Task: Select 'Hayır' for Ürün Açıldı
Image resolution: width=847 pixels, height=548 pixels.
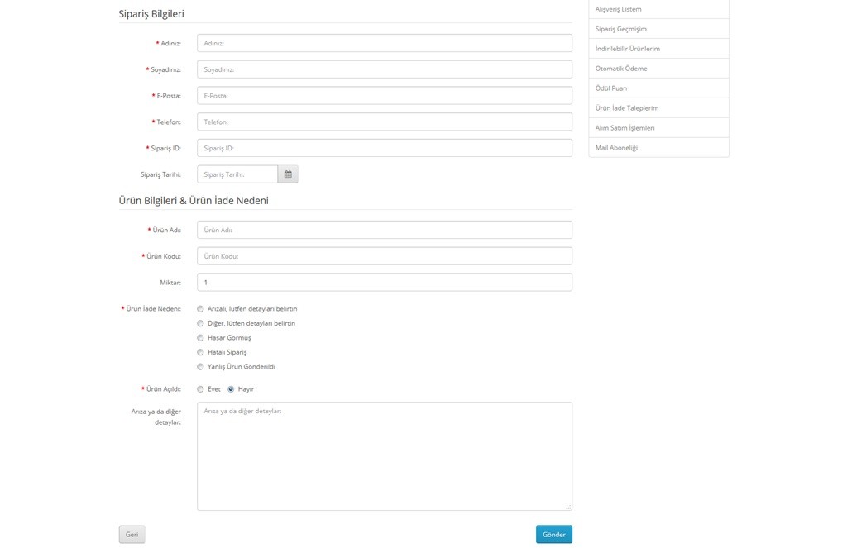Action: (x=231, y=389)
